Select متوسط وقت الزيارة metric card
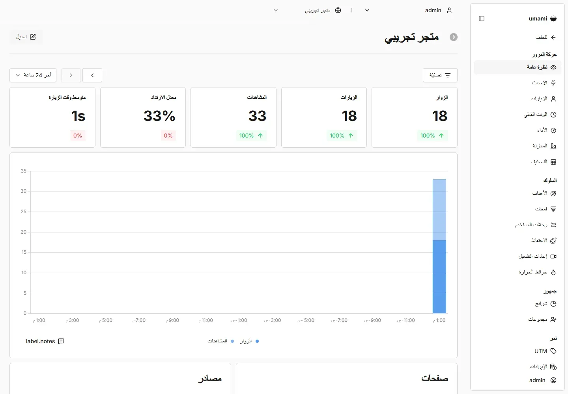 52,117
